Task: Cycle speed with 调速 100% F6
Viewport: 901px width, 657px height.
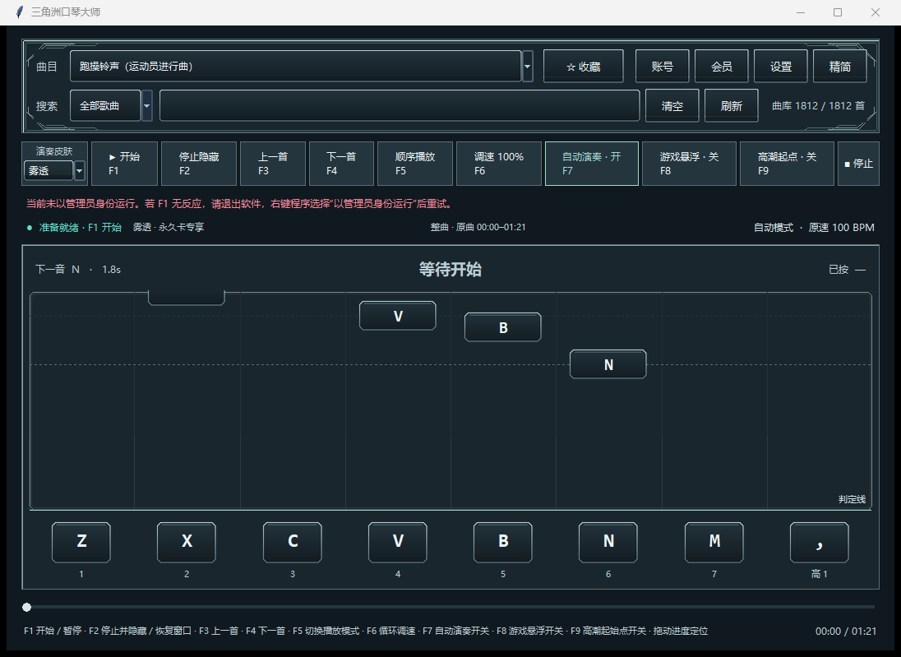Action: pyautogui.click(x=499, y=164)
